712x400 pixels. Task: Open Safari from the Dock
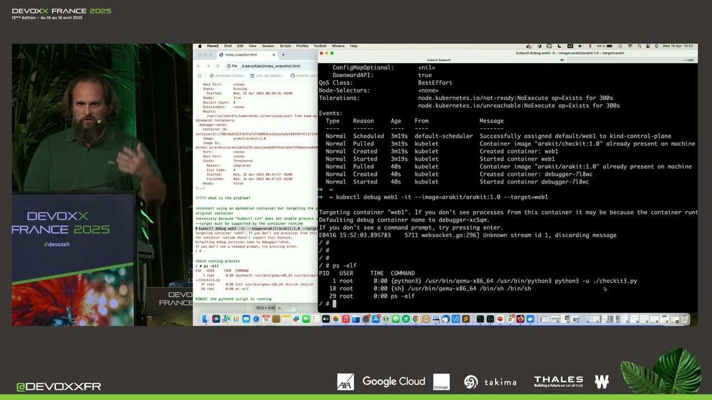[x=256, y=319]
